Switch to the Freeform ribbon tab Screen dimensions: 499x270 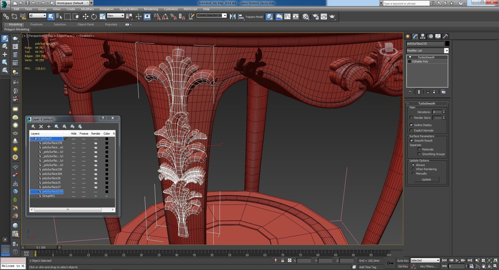[36, 24]
